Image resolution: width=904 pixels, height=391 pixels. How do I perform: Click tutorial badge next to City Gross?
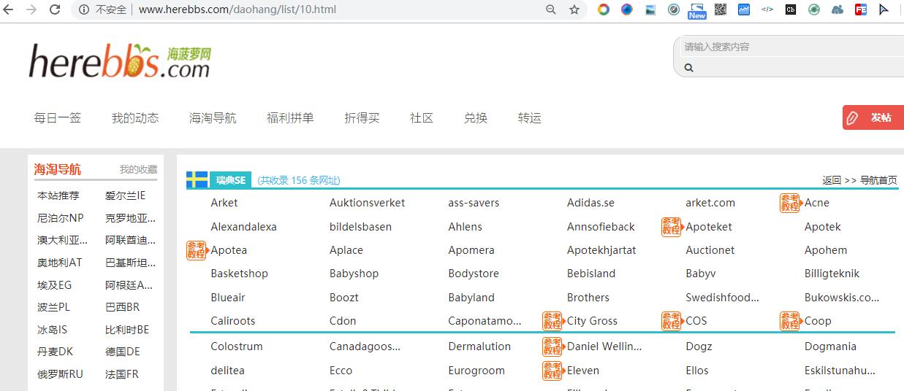click(x=552, y=321)
